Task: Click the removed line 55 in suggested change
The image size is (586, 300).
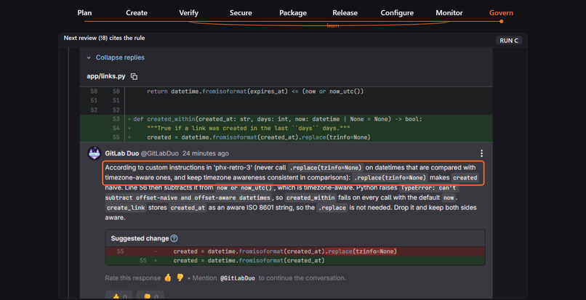Action: [295, 251]
